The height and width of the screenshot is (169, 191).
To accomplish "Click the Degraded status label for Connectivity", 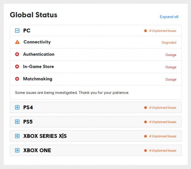I will pos(169,42).
